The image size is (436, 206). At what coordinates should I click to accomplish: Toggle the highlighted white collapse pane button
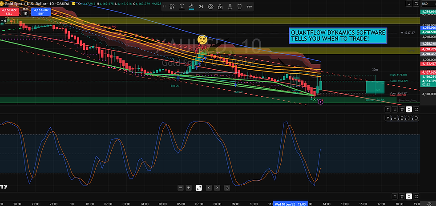click(409, 109)
